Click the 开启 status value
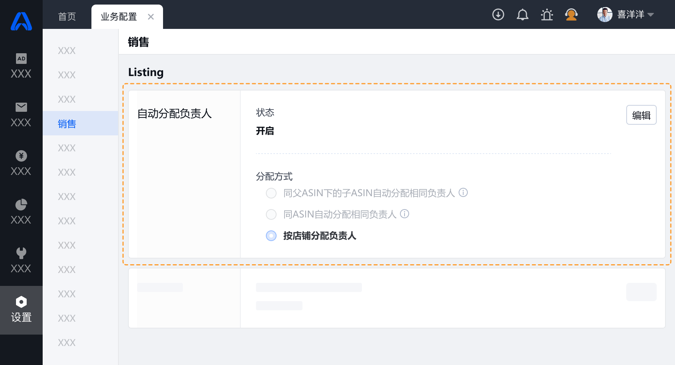675x365 pixels. tap(265, 131)
